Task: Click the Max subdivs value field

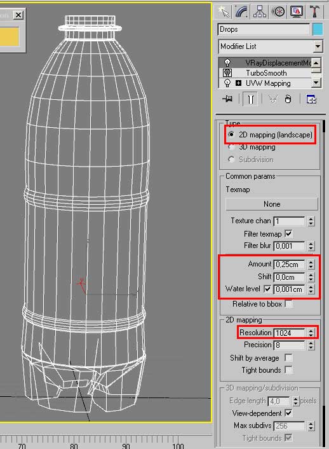Action: [289, 426]
